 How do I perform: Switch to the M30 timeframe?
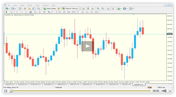click(x=73, y=12)
